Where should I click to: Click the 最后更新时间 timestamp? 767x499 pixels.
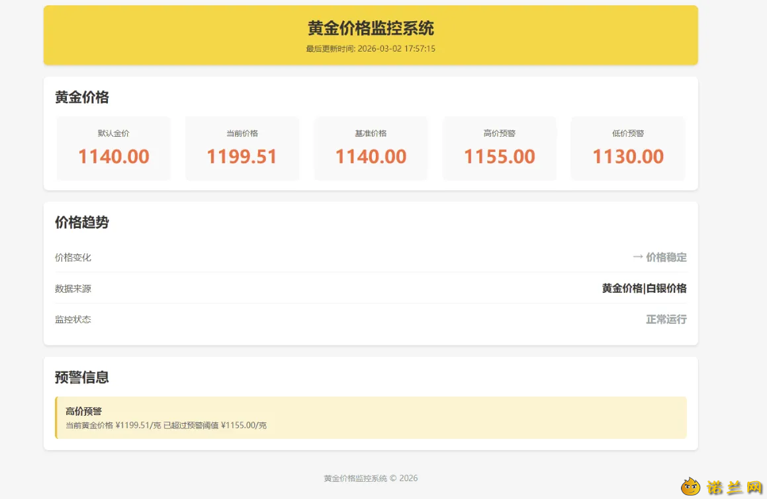371,49
